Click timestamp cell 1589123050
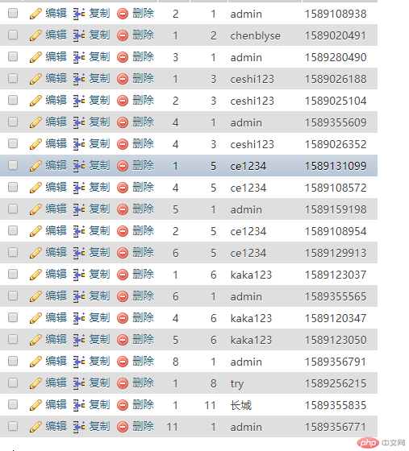The height and width of the screenshot is (451, 409). click(336, 340)
